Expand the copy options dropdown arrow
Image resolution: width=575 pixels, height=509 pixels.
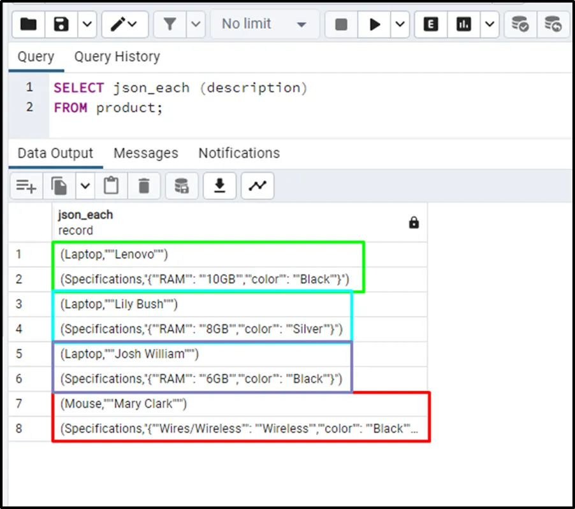[x=85, y=186]
